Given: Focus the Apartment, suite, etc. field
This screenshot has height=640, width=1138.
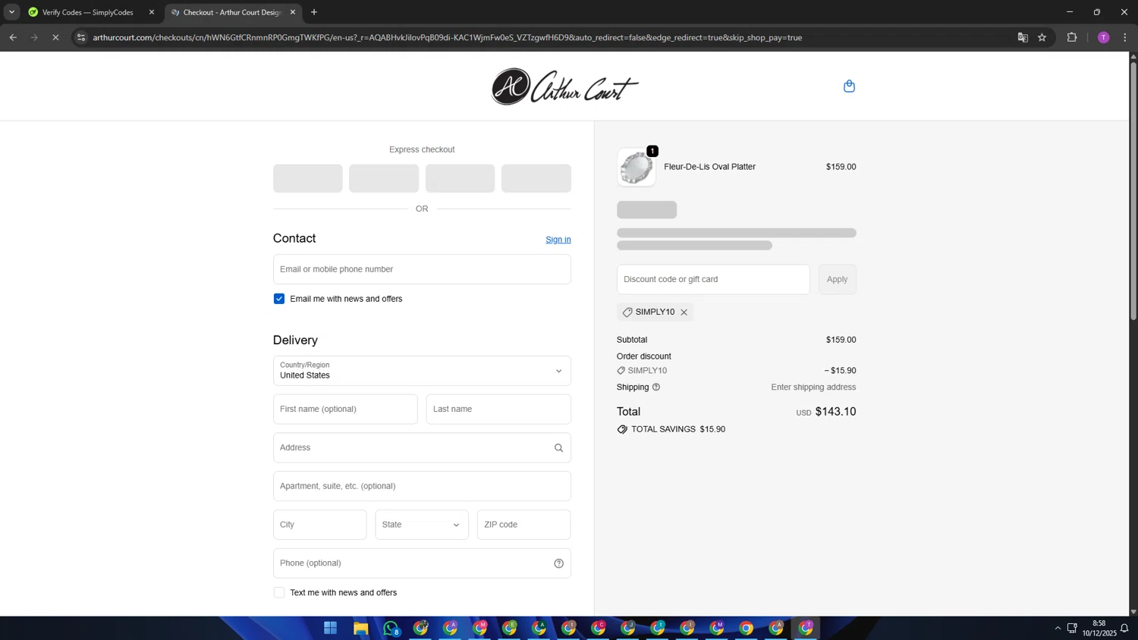Looking at the screenshot, I should pyautogui.click(x=422, y=486).
